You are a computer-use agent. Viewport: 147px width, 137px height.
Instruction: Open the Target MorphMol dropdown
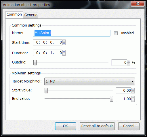(x=89, y=81)
